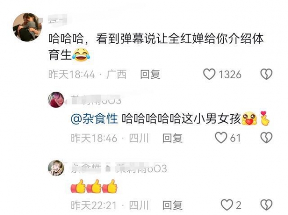Reply to the 昨天22:21 comment

(x=172, y=205)
